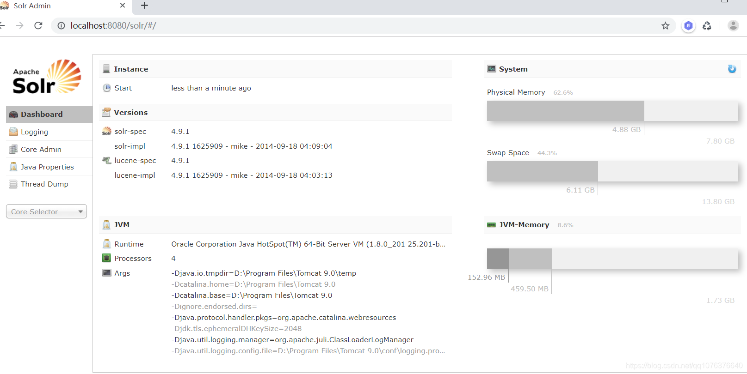Click the 4.88 GB memory label
The image size is (747, 374).
click(x=626, y=129)
